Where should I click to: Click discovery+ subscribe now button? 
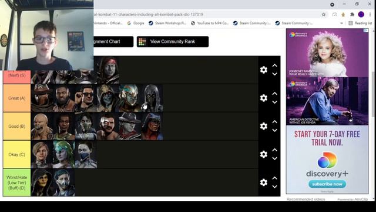(x=327, y=184)
